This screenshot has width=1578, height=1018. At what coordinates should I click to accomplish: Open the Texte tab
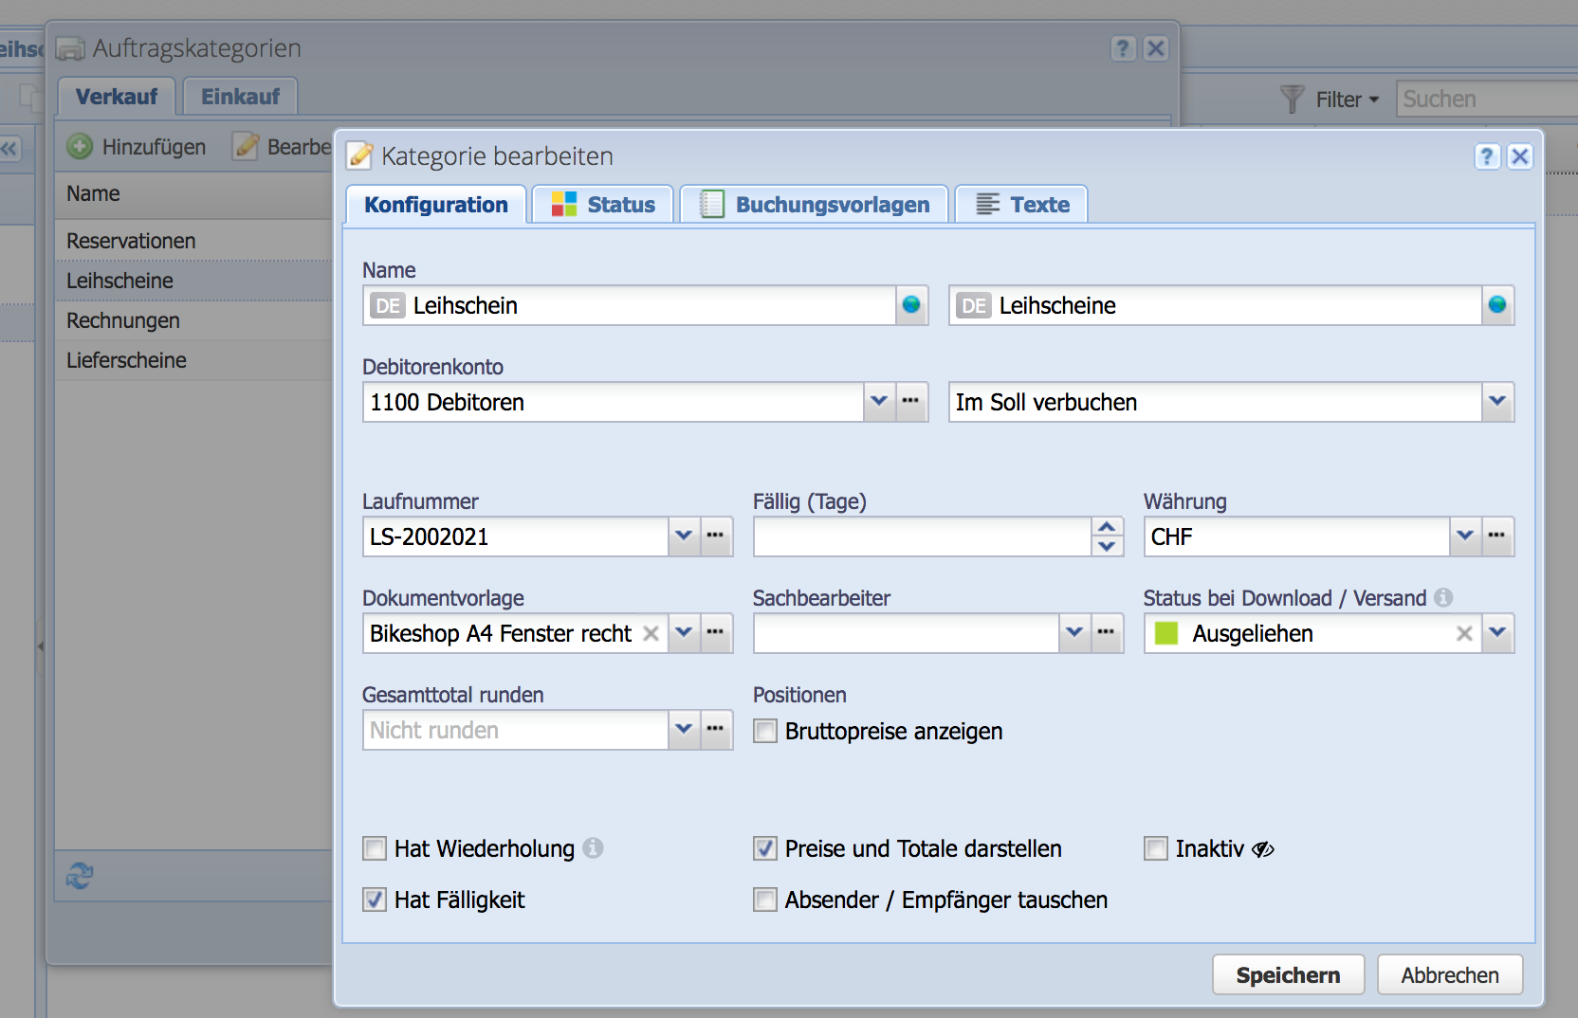(x=1022, y=205)
